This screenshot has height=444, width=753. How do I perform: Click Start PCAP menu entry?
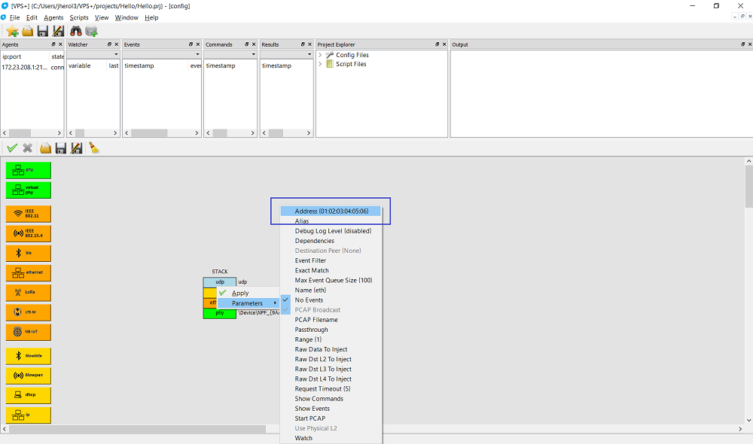pos(310,418)
